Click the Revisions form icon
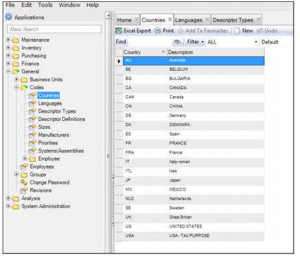Viewport: 300px width, 258px height. (x=24, y=190)
